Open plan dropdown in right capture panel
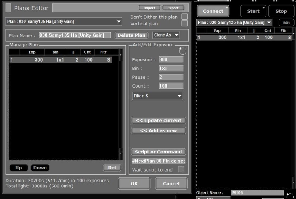Viewport: 296px width, 199px height. (234, 22)
